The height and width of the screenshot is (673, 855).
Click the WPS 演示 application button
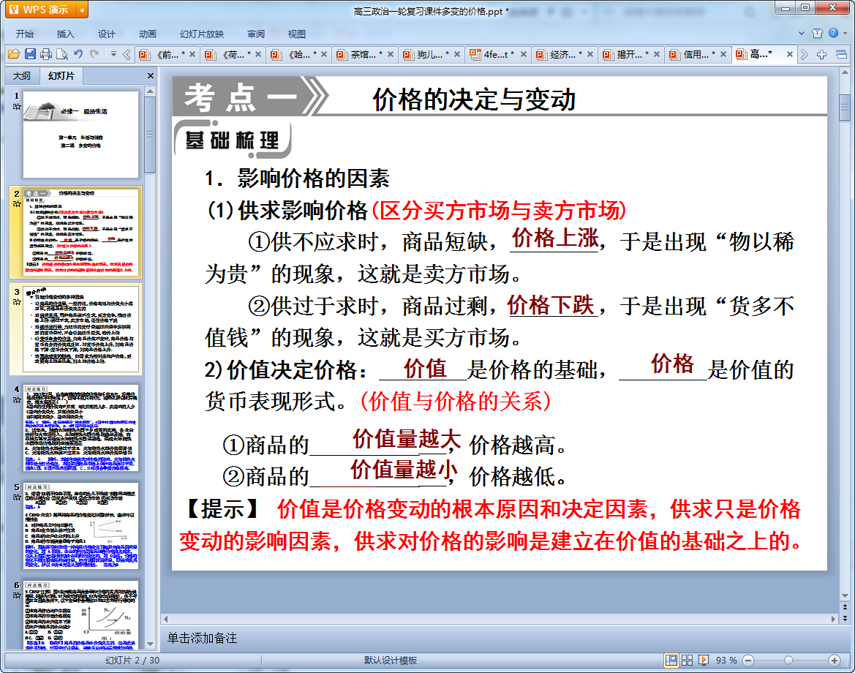pyautogui.click(x=39, y=10)
